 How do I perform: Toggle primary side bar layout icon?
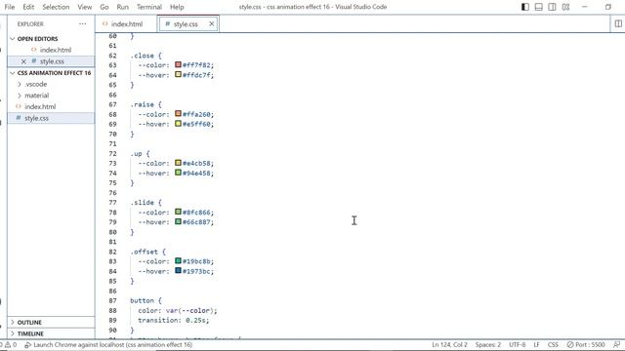point(525,7)
